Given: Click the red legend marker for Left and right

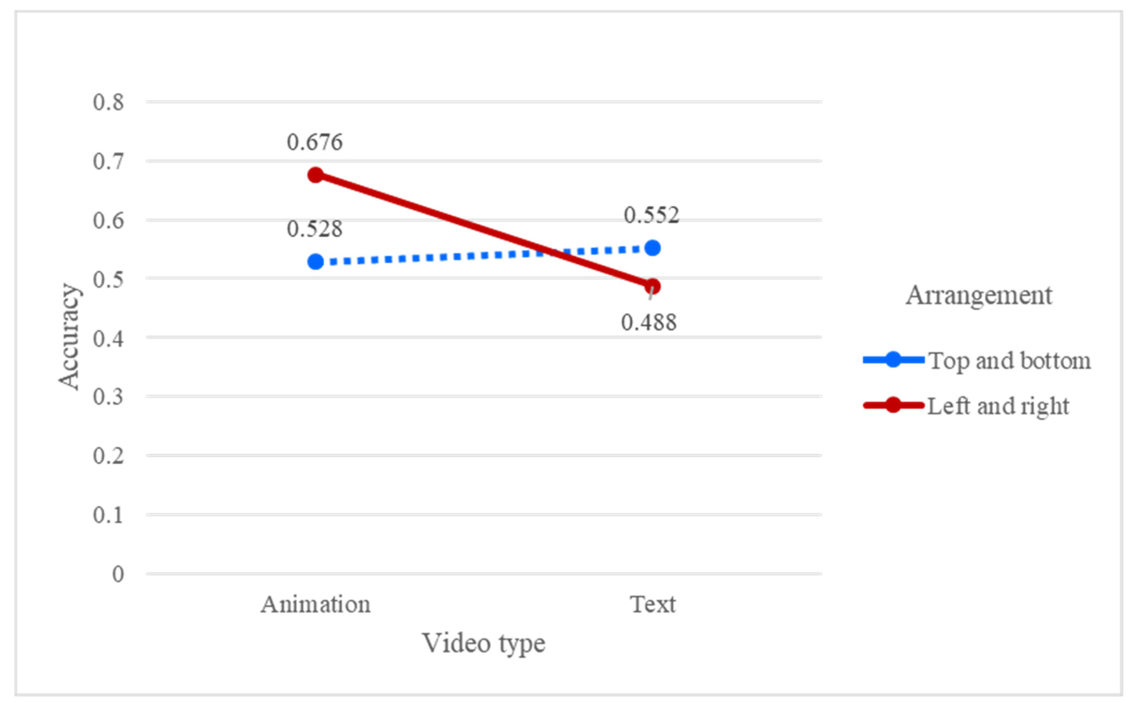Looking at the screenshot, I should pos(893,405).
